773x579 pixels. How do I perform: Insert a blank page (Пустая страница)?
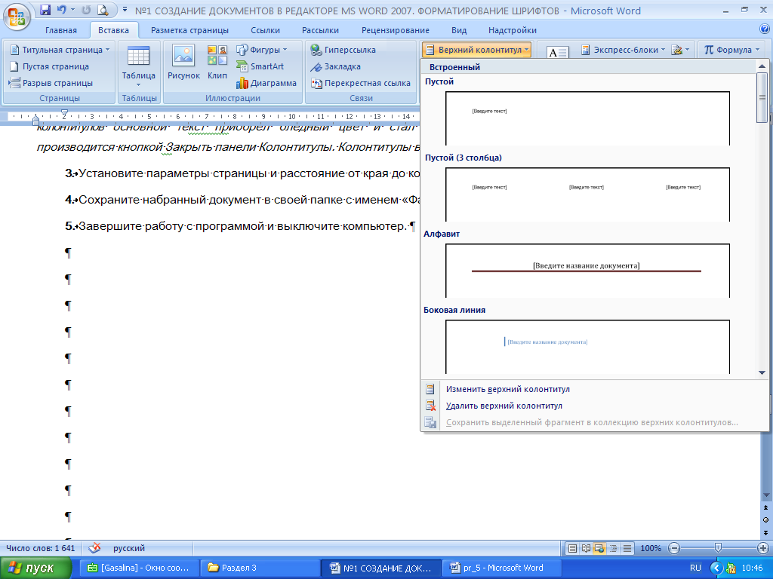49,66
